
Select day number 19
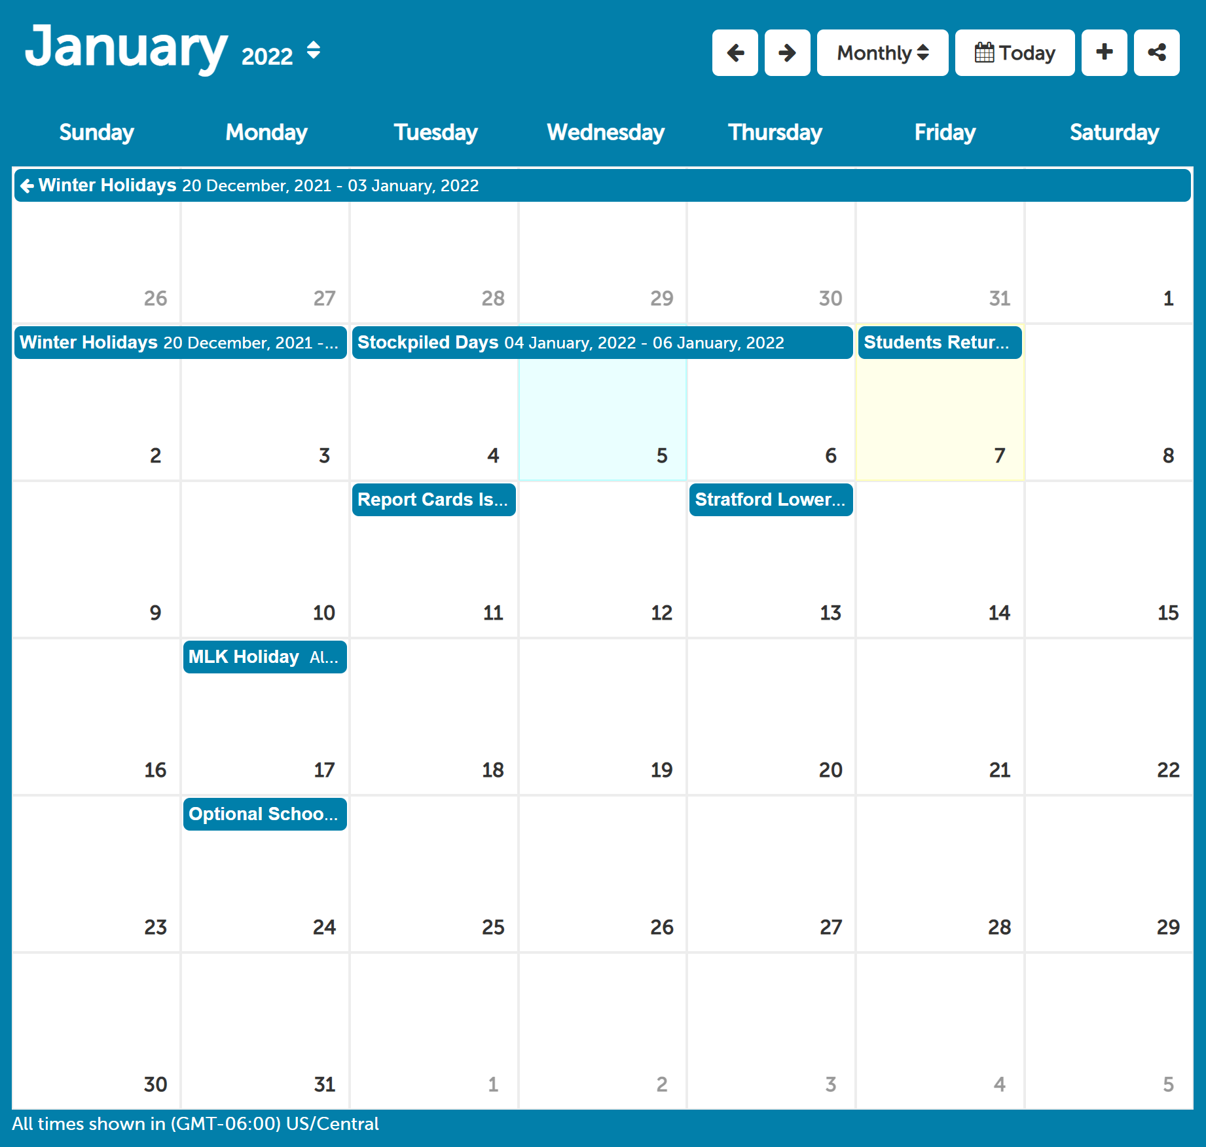(x=661, y=770)
